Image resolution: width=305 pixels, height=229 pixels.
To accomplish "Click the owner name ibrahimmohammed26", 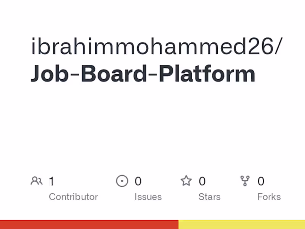I will pos(152,47).
